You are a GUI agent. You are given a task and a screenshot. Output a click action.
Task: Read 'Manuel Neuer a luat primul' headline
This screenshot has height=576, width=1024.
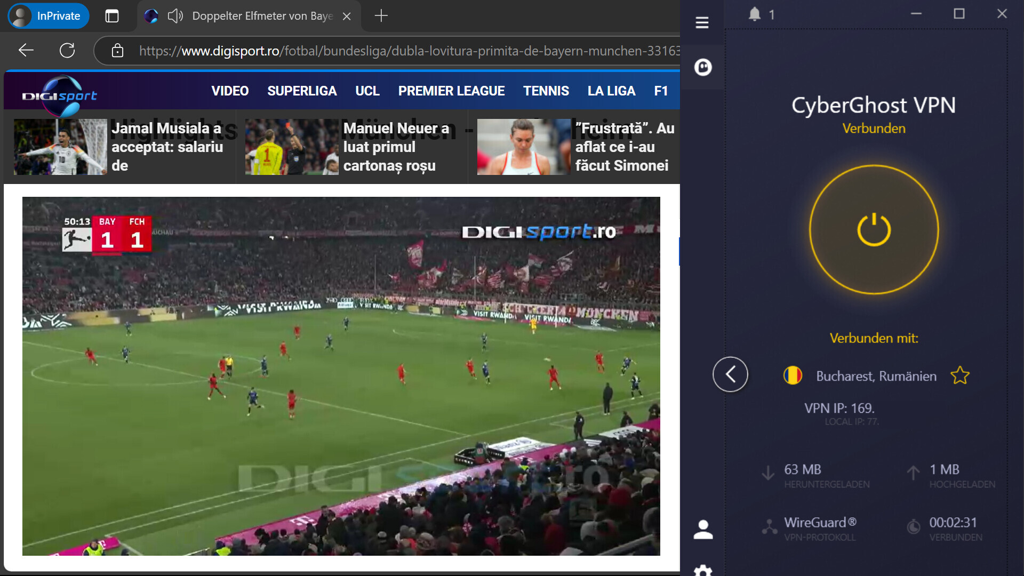[x=396, y=147]
